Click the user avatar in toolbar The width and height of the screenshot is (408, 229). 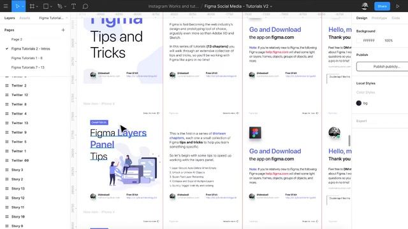pyautogui.click(x=365, y=6)
